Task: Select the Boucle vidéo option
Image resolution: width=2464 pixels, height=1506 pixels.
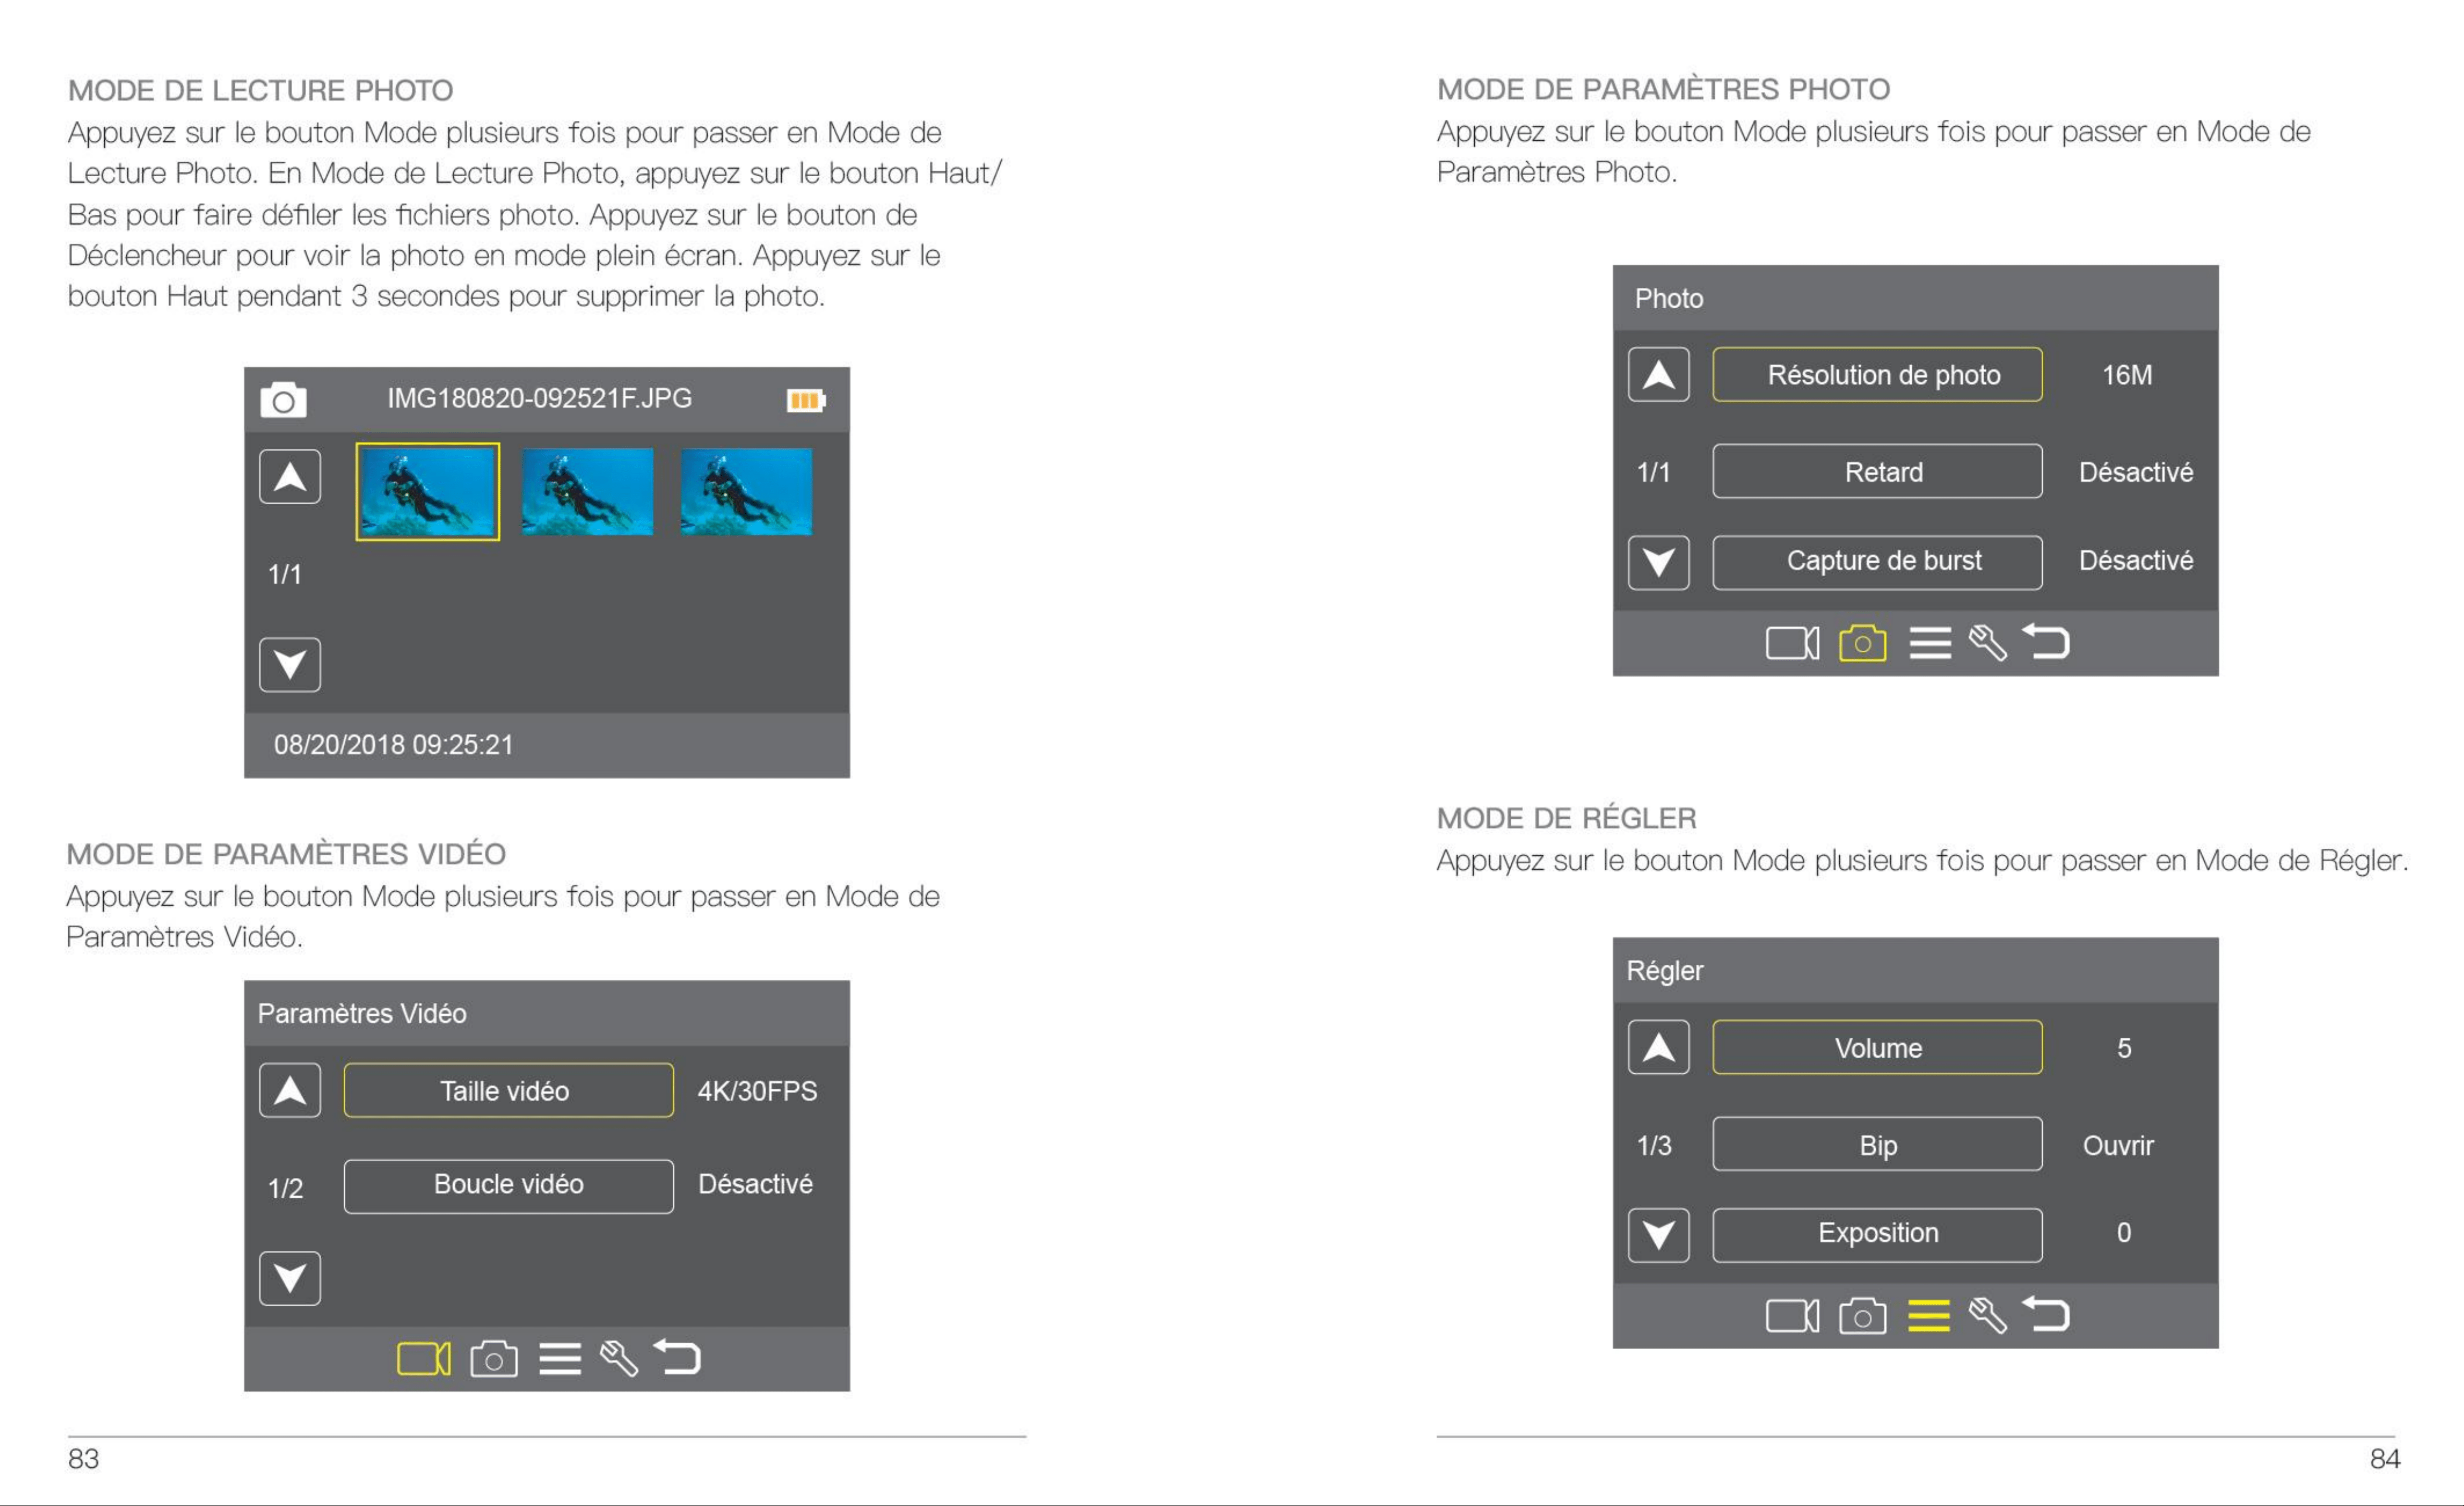Action: [509, 1187]
